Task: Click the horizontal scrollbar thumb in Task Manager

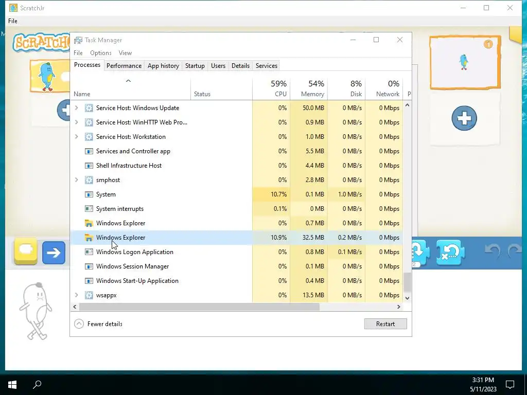Action: [x=199, y=307]
